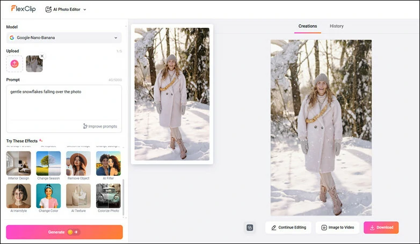Select the uploaded winter photo thumbnail

(x=34, y=64)
